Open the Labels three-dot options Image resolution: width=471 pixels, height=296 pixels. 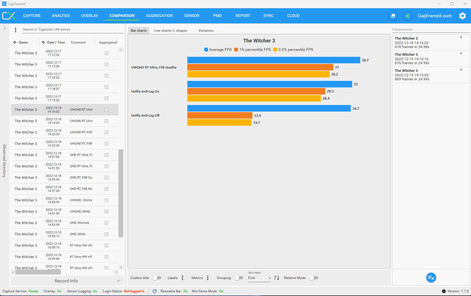coord(183,278)
